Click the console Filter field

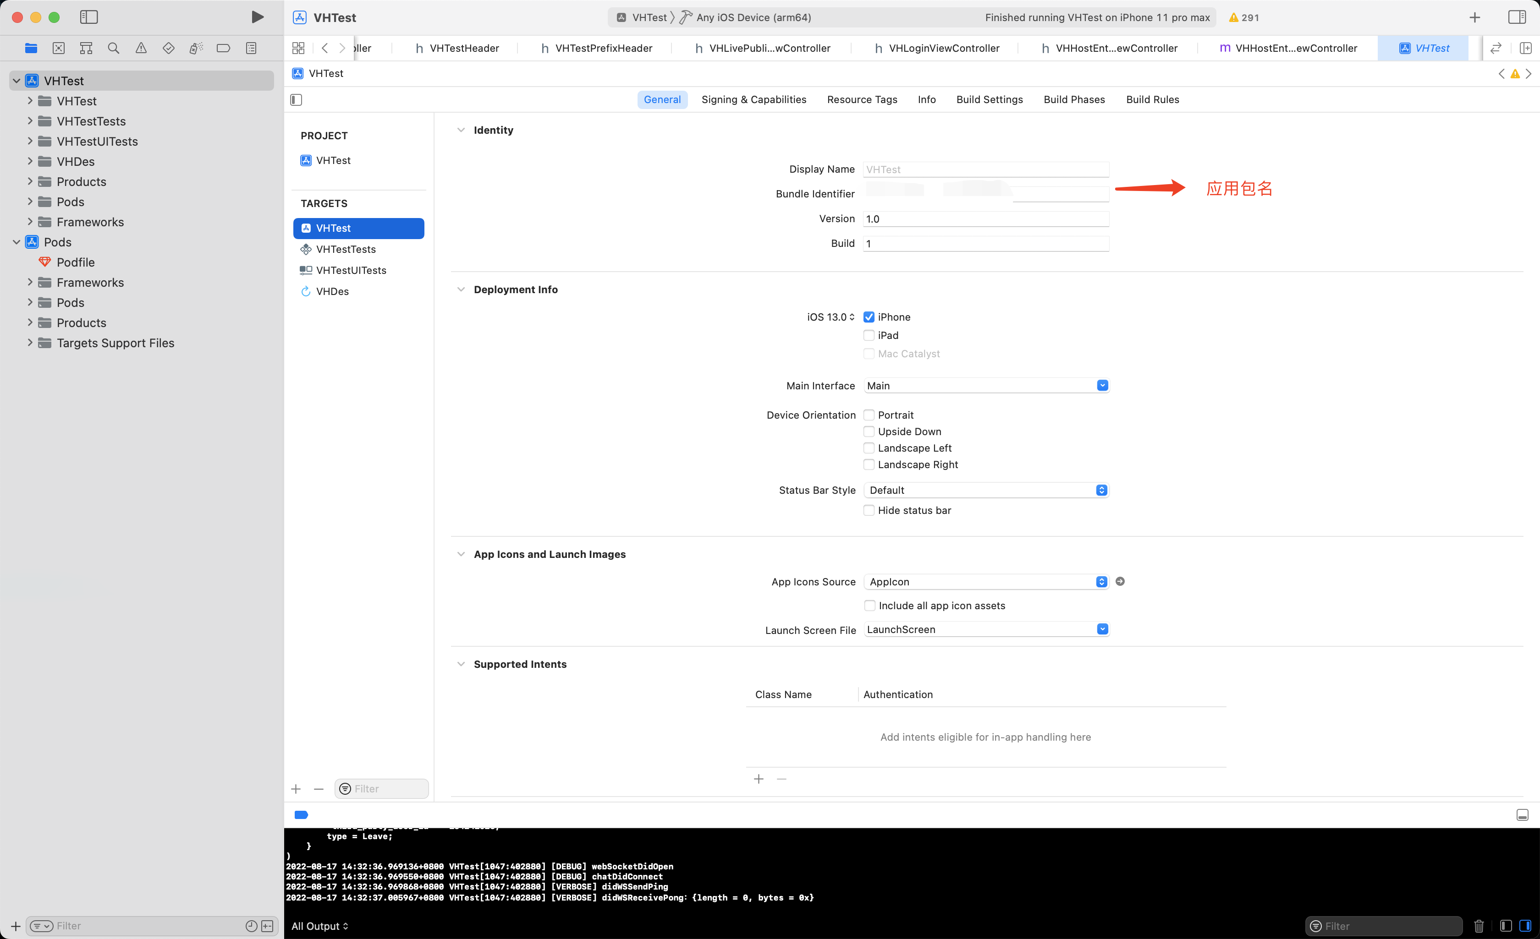1384,926
